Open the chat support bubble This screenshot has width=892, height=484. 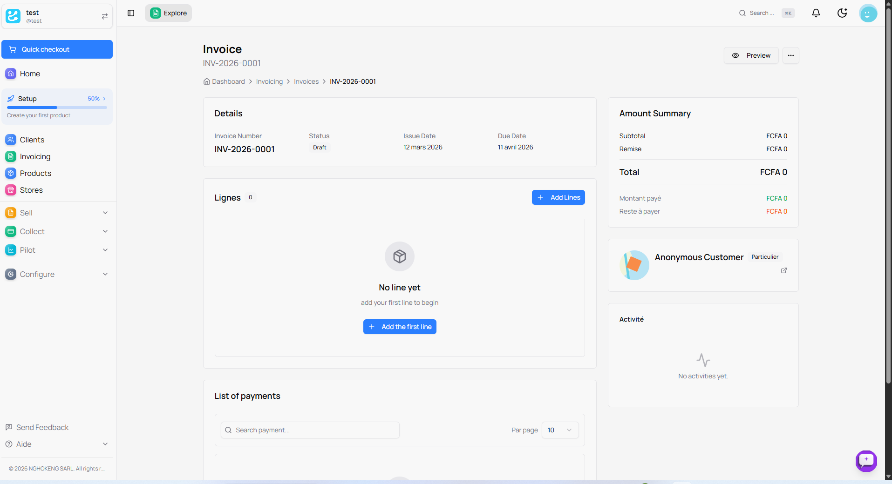pos(866,461)
